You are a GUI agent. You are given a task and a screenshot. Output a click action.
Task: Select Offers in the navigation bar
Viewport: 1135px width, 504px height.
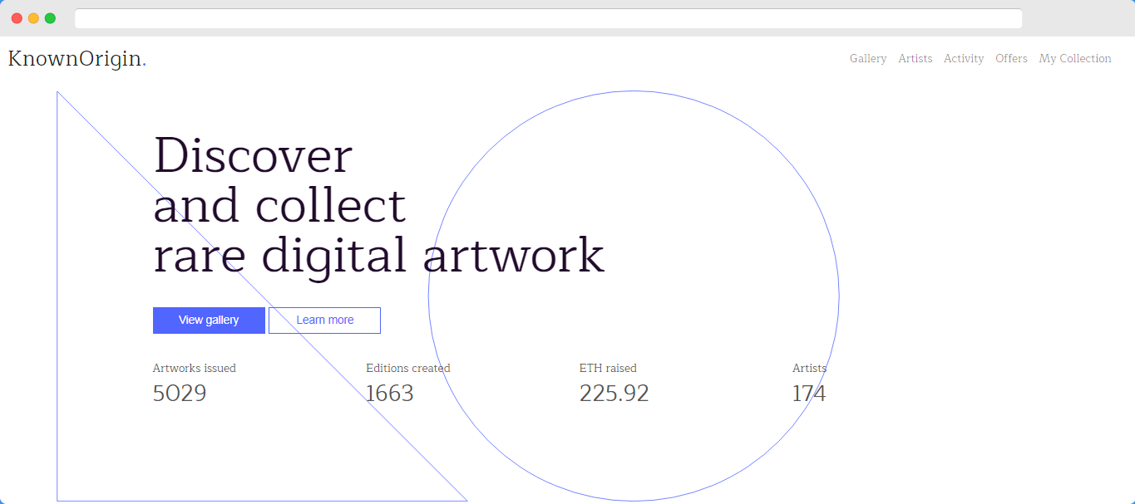tap(1011, 59)
